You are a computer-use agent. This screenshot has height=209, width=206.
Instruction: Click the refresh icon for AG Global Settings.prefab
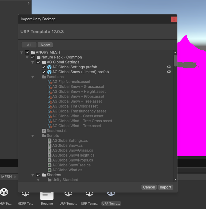(169, 67)
